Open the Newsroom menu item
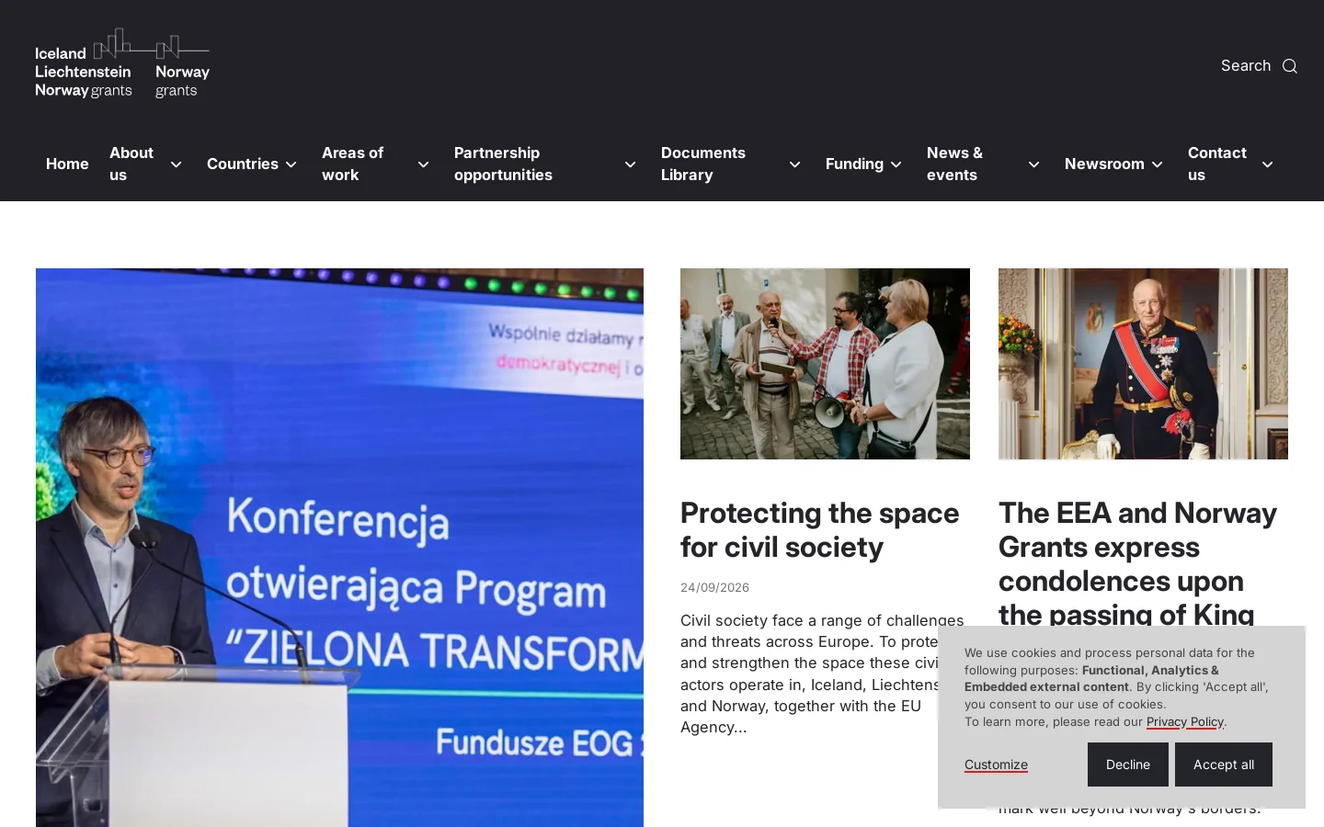Viewport: 1324px width, 827px height. (1104, 164)
